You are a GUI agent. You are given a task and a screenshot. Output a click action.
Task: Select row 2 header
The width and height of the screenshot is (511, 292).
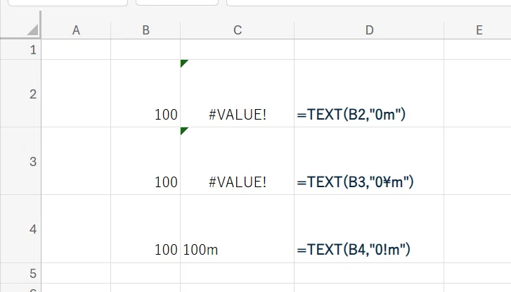[20, 94]
